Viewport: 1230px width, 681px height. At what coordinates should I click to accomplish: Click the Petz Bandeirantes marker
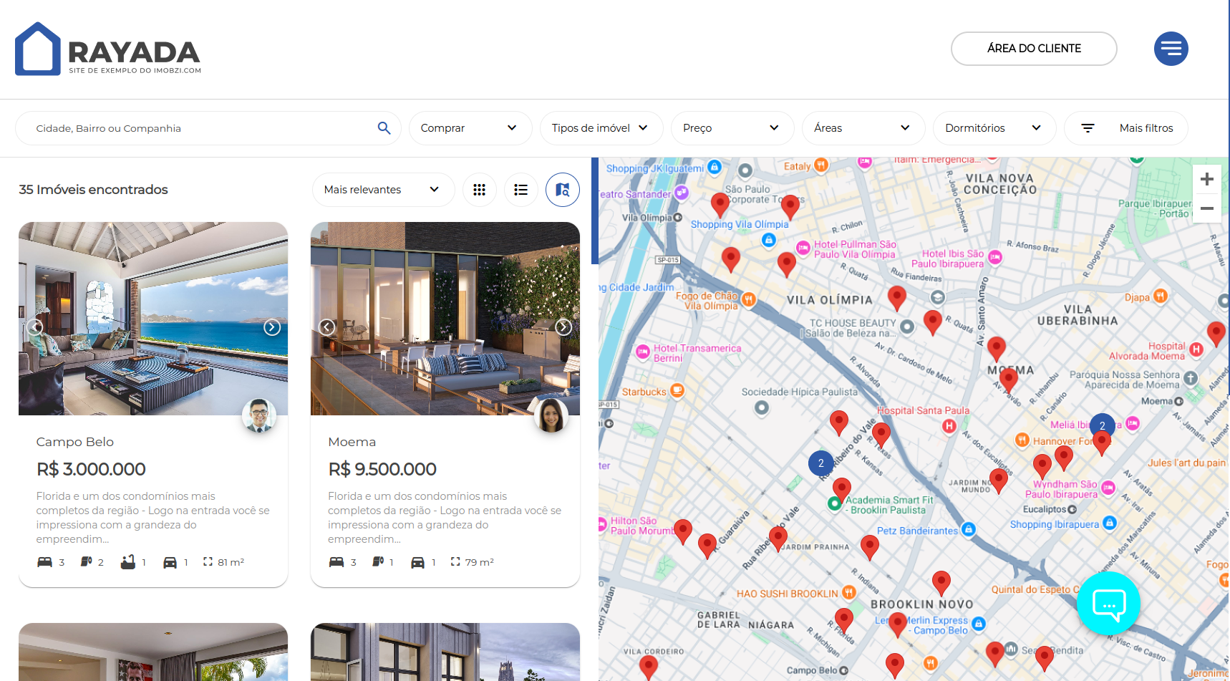click(x=968, y=529)
